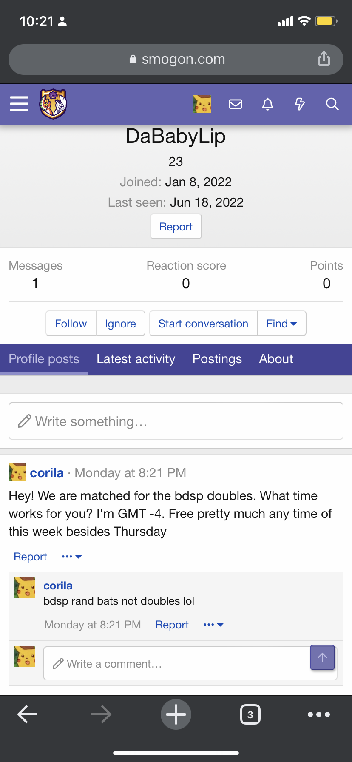Tap the lightning bolt what's new icon
The width and height of the screenshot is (352, 762).
pyautogui.click(x=300, y=104)
